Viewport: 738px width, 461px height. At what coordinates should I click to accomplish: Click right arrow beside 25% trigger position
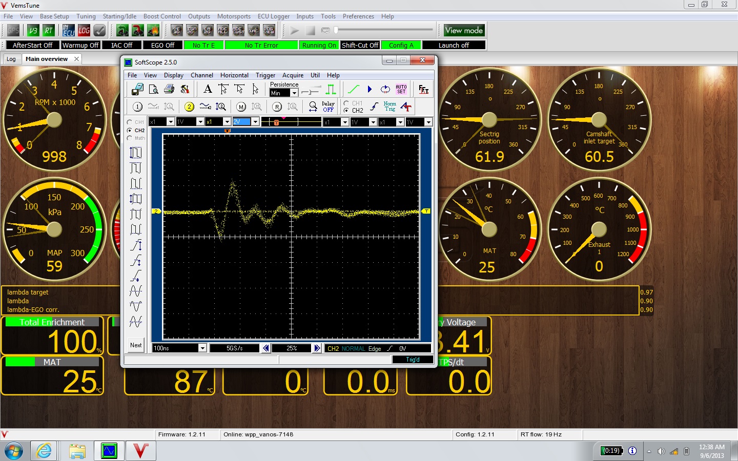tap(317, 348)
